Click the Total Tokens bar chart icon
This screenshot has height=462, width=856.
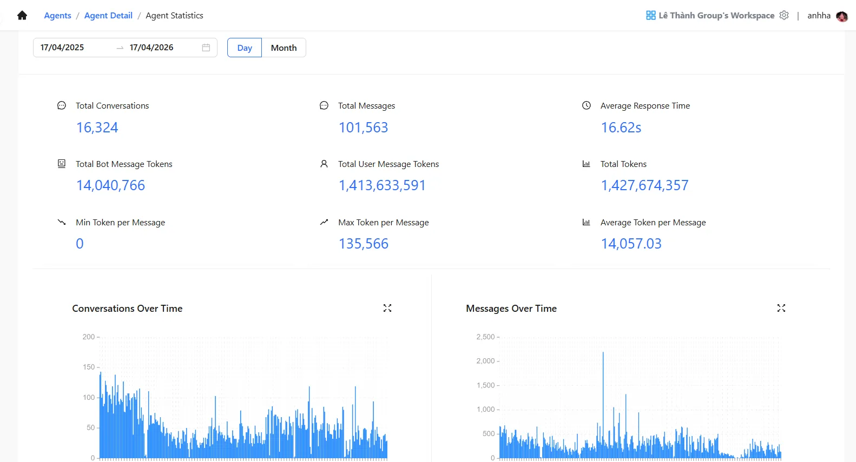[587, 164]
